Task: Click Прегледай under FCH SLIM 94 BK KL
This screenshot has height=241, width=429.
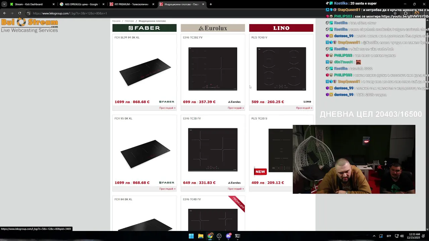Action: [x=167, y=108]
